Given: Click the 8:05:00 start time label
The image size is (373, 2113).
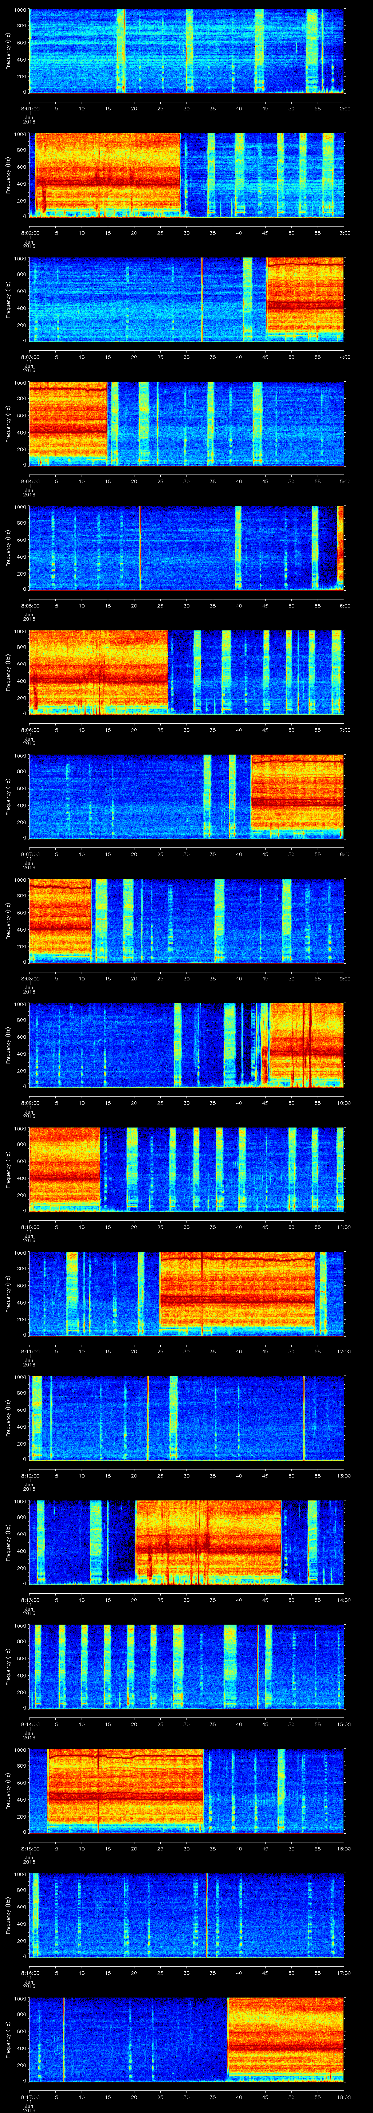Looking at the screenshot, I should click(30, 606).
